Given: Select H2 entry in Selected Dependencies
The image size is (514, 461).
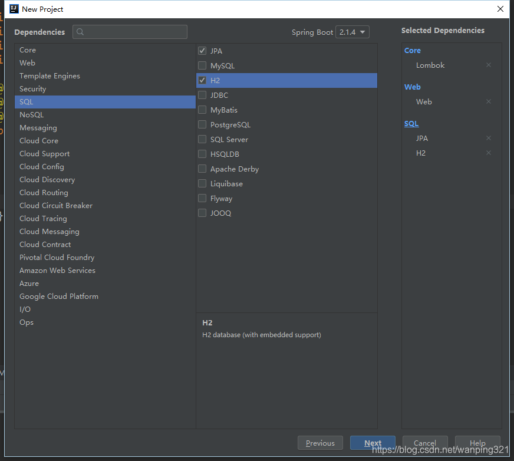Looking at the screenshot, I should coord(421,153).
